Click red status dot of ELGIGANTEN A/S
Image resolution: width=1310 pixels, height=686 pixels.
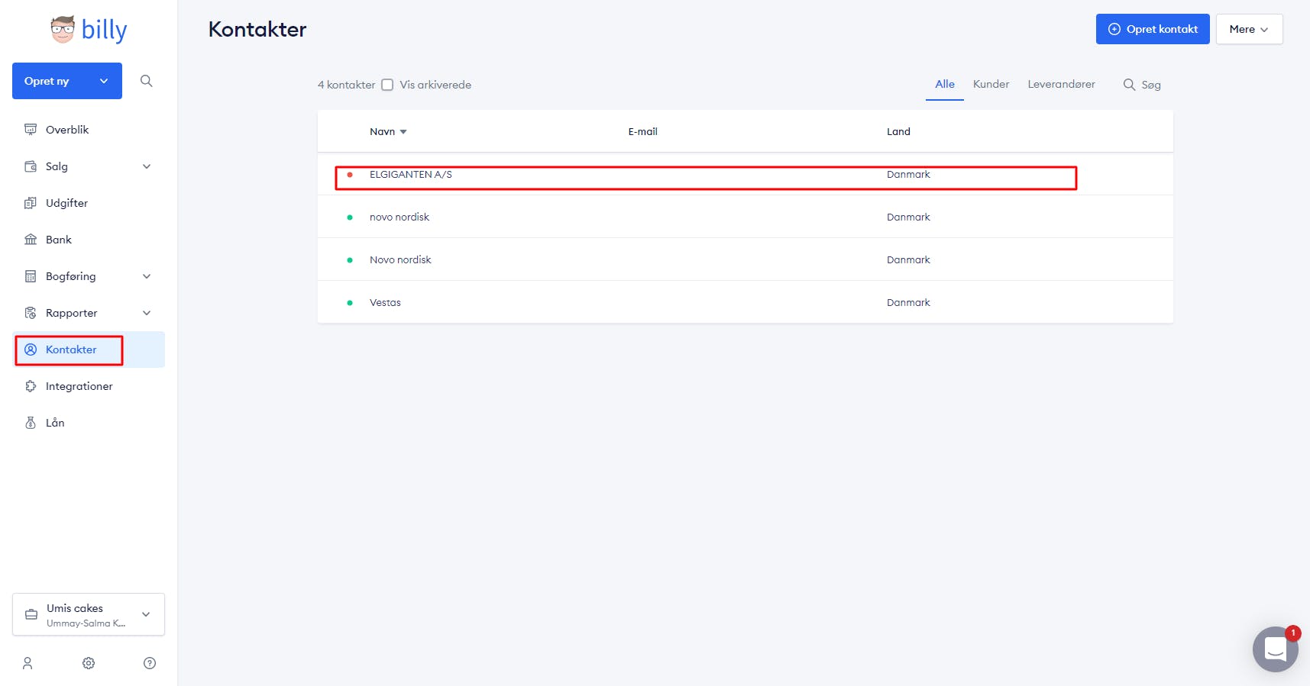(x=350, y=175)
